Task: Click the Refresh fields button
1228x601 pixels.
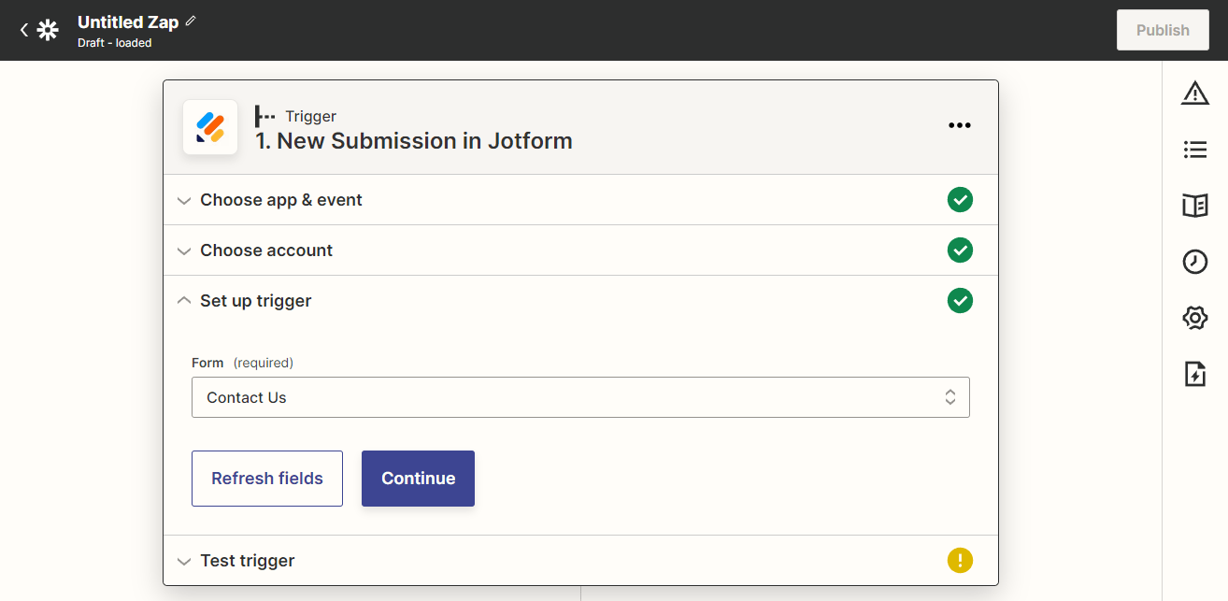Action: pyautogui.click(x=267, y=479)
